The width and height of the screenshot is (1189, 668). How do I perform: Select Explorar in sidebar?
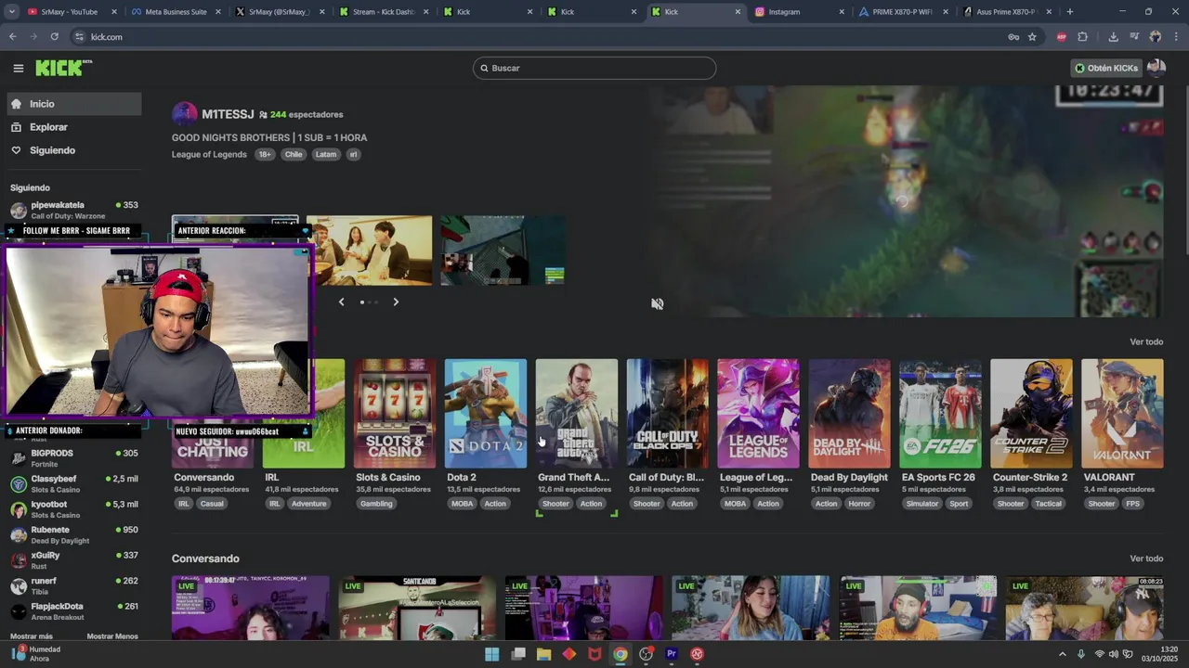click(74, 127)
